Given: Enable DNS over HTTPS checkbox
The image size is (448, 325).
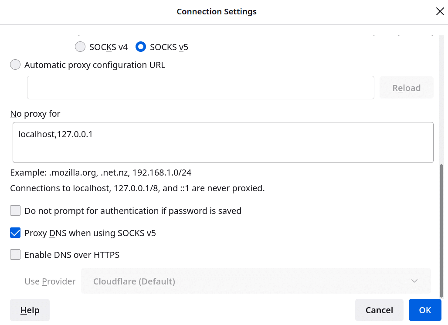Looking at the screenshot, I should 16,255.
